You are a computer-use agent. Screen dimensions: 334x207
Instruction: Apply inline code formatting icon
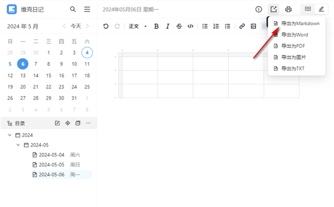point(190,26)
